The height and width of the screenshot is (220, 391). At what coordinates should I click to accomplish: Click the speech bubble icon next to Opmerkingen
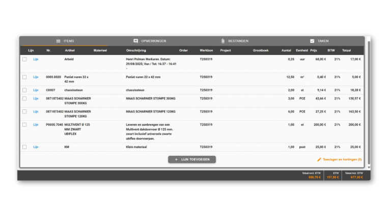coord(135,41)
